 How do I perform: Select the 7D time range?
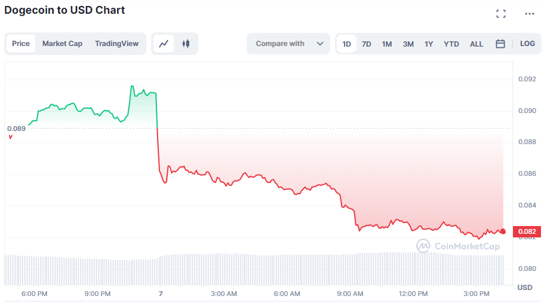367,44
